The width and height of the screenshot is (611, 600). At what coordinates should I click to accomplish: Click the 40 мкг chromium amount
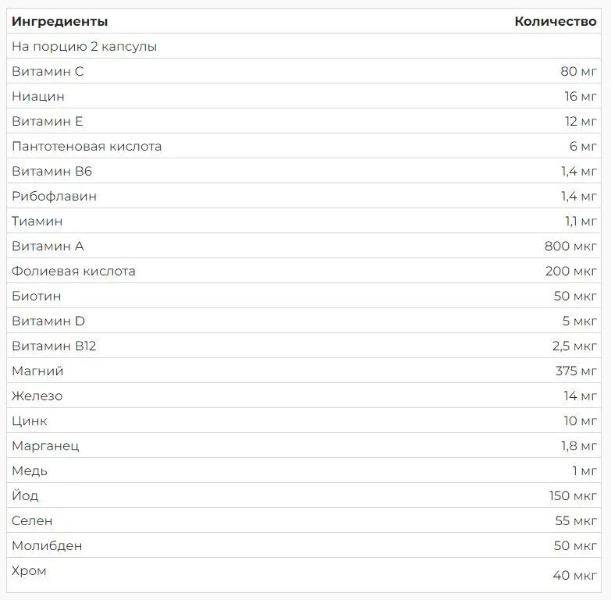click(x=574, y=576)
